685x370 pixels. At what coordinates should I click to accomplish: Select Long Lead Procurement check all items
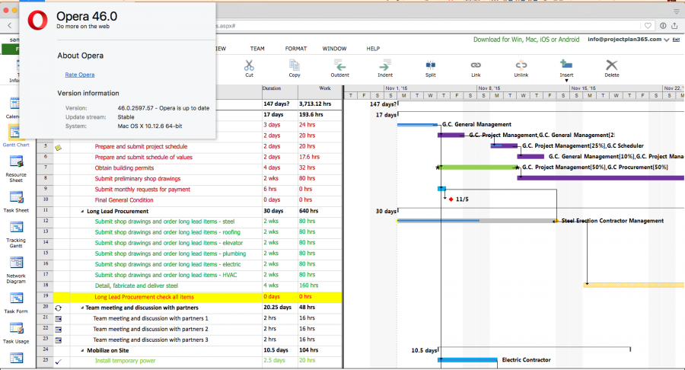coord(144,297)
